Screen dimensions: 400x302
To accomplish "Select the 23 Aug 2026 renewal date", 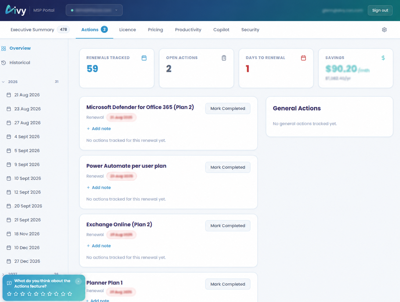I will (27, 109).
